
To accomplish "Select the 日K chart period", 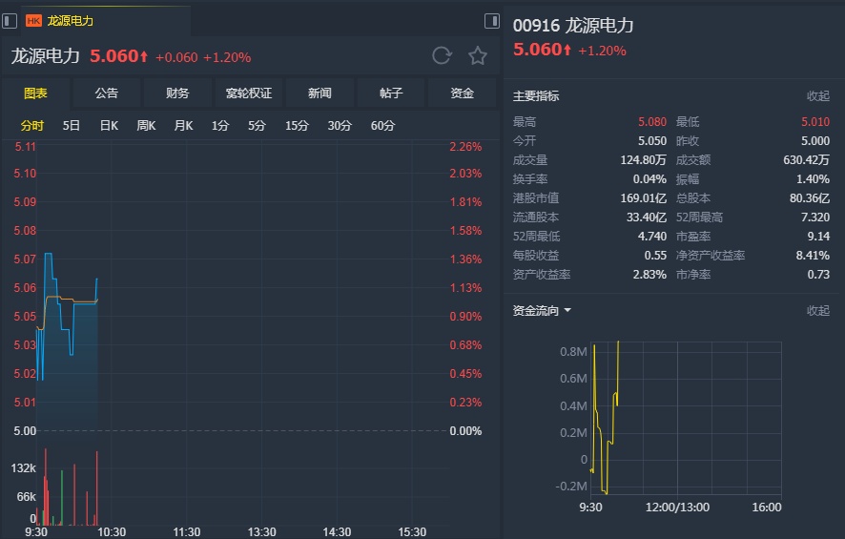I will (x=109, y=126).
